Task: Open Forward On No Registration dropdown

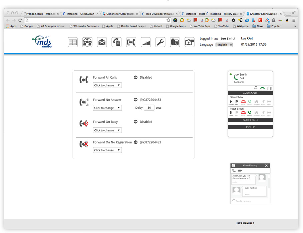Action: click(107, 150)
